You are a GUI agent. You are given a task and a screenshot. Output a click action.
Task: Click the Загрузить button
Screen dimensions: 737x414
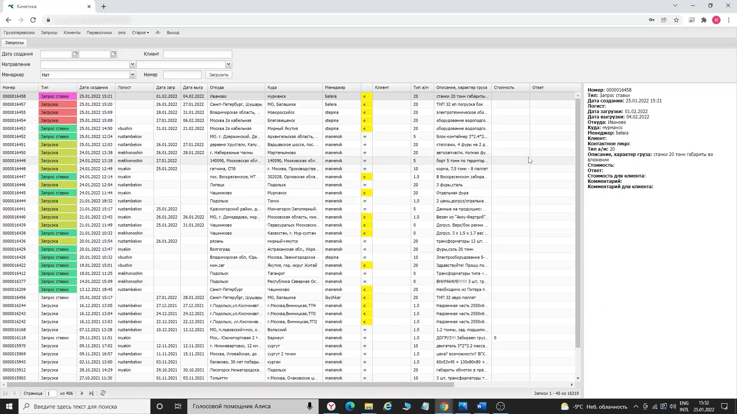click(x=218, y=75)
